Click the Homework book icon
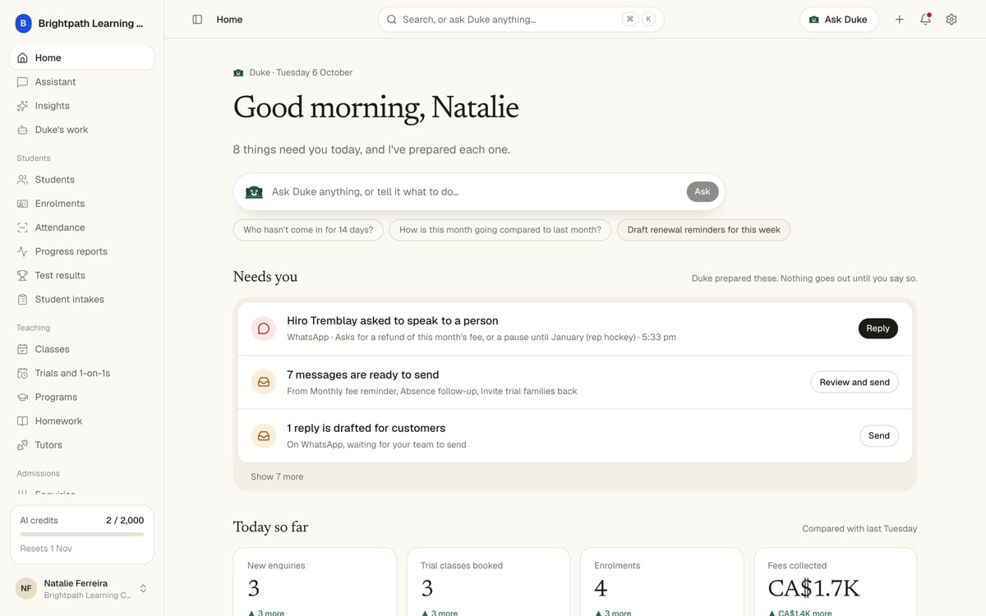Screen dimensions: 986x616 (x=22, y=421)
